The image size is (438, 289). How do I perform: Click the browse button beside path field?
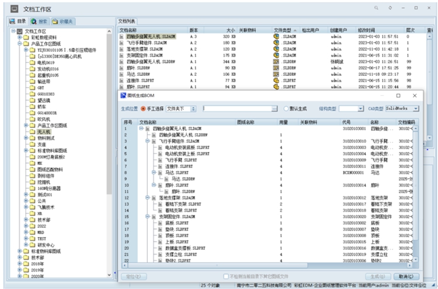click(274, 109)
